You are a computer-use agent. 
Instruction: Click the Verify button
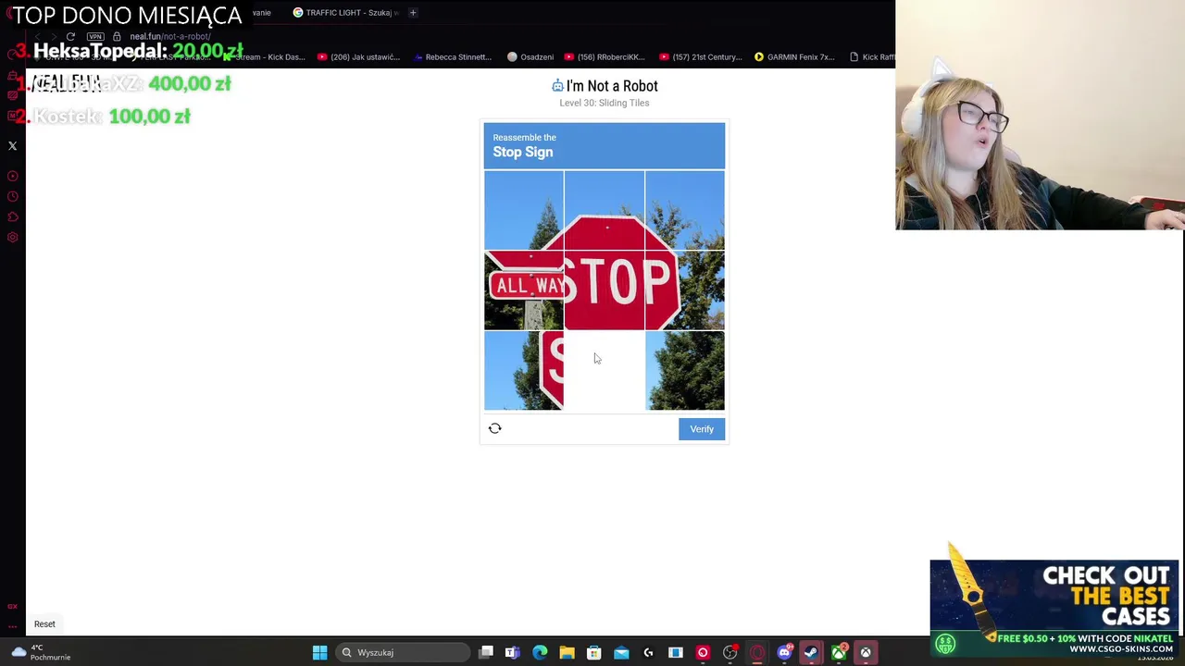702,429
